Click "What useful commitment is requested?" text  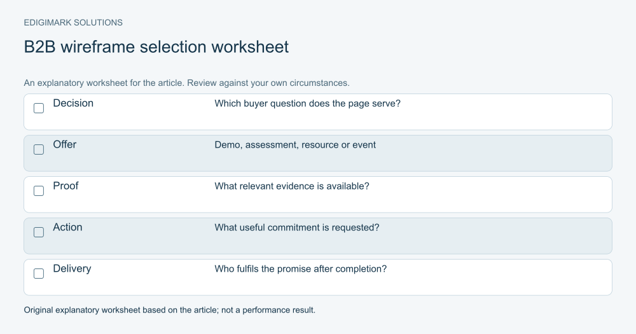pyautogui.click(x=297, y=228)
